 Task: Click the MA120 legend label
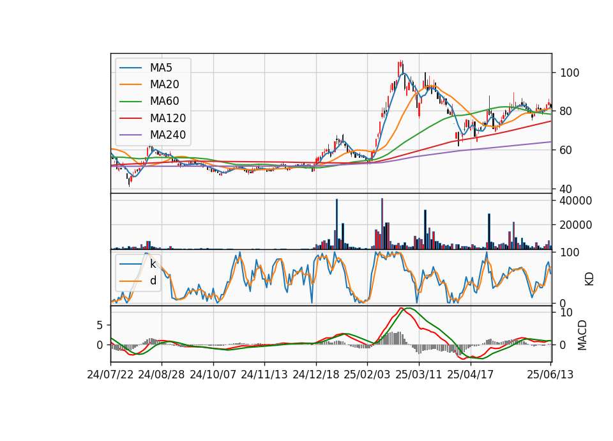click(x=168, y=118)
